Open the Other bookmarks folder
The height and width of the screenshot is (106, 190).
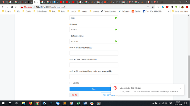[x=180, y=11]
